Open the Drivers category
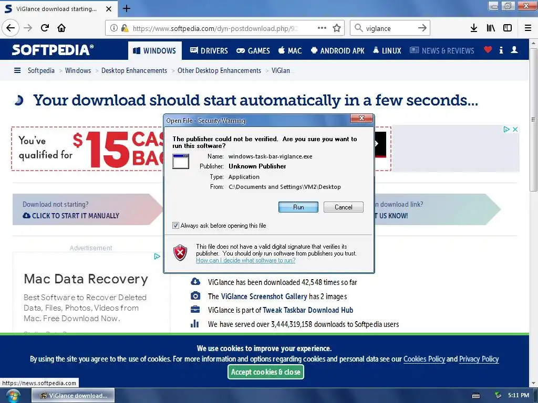The height and width of the screenshot is (403, 538). 209,51
